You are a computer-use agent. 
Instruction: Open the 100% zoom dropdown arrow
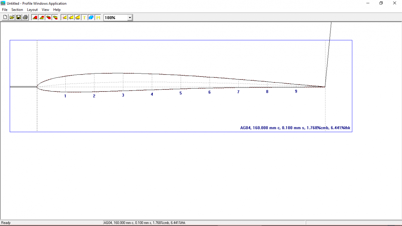click(130, 17)
